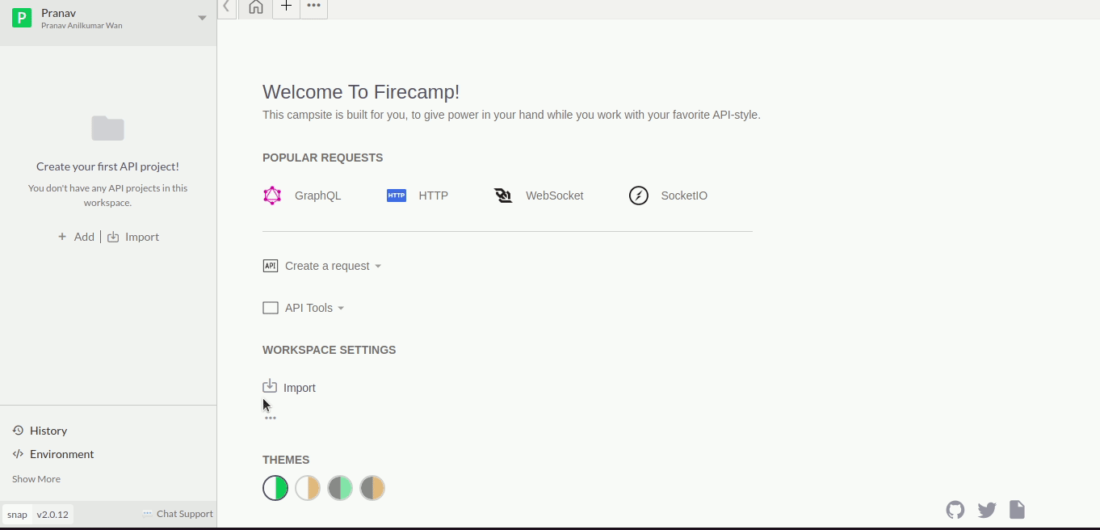The image size is (1100, 530).
Task: Click the snap label in status bar
Action: click(17, 515)
